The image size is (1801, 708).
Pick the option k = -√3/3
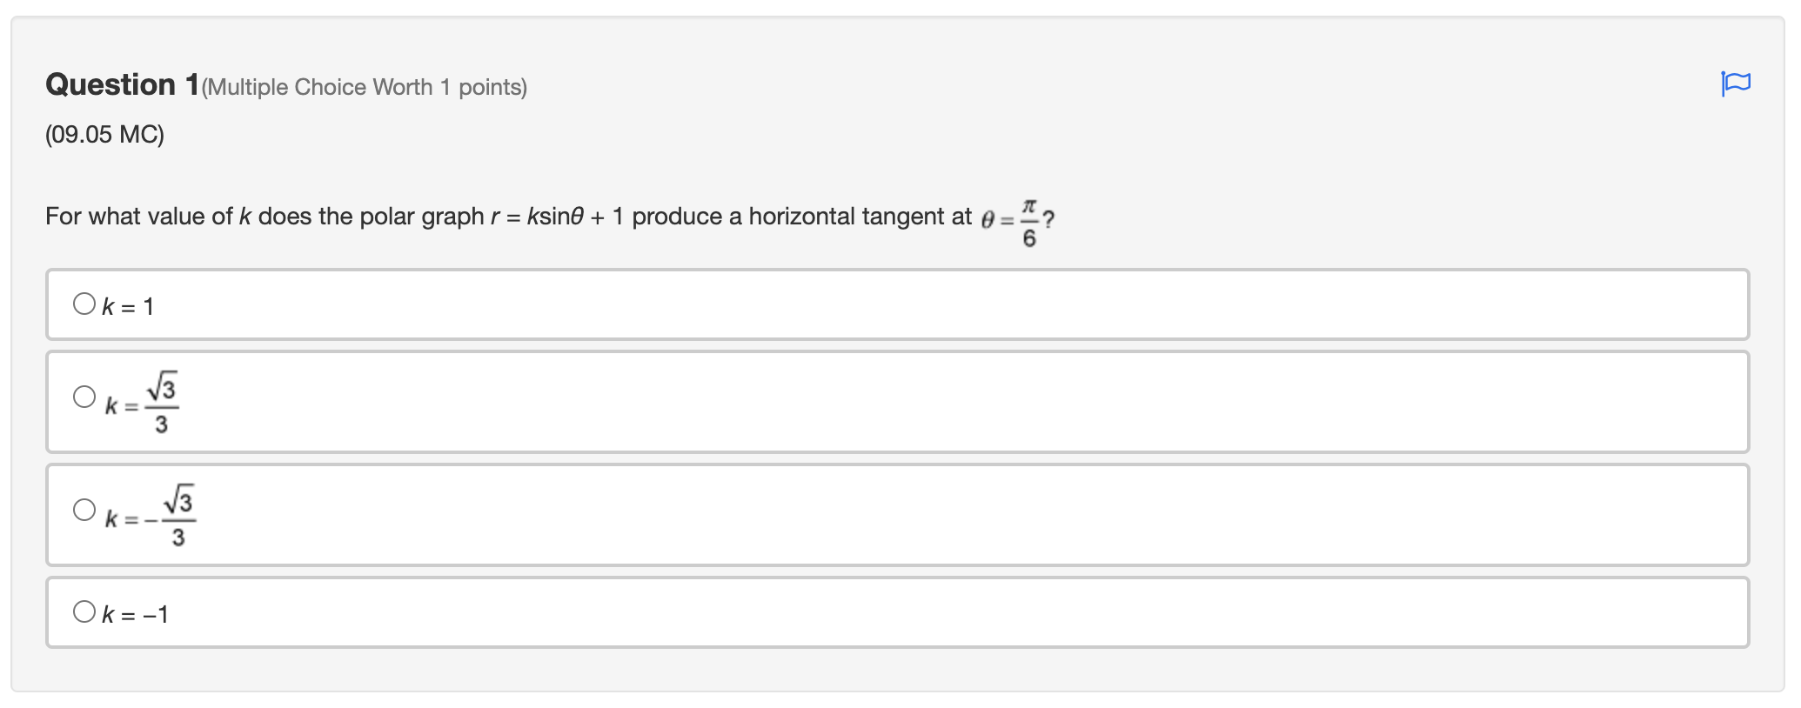point(84,511)
